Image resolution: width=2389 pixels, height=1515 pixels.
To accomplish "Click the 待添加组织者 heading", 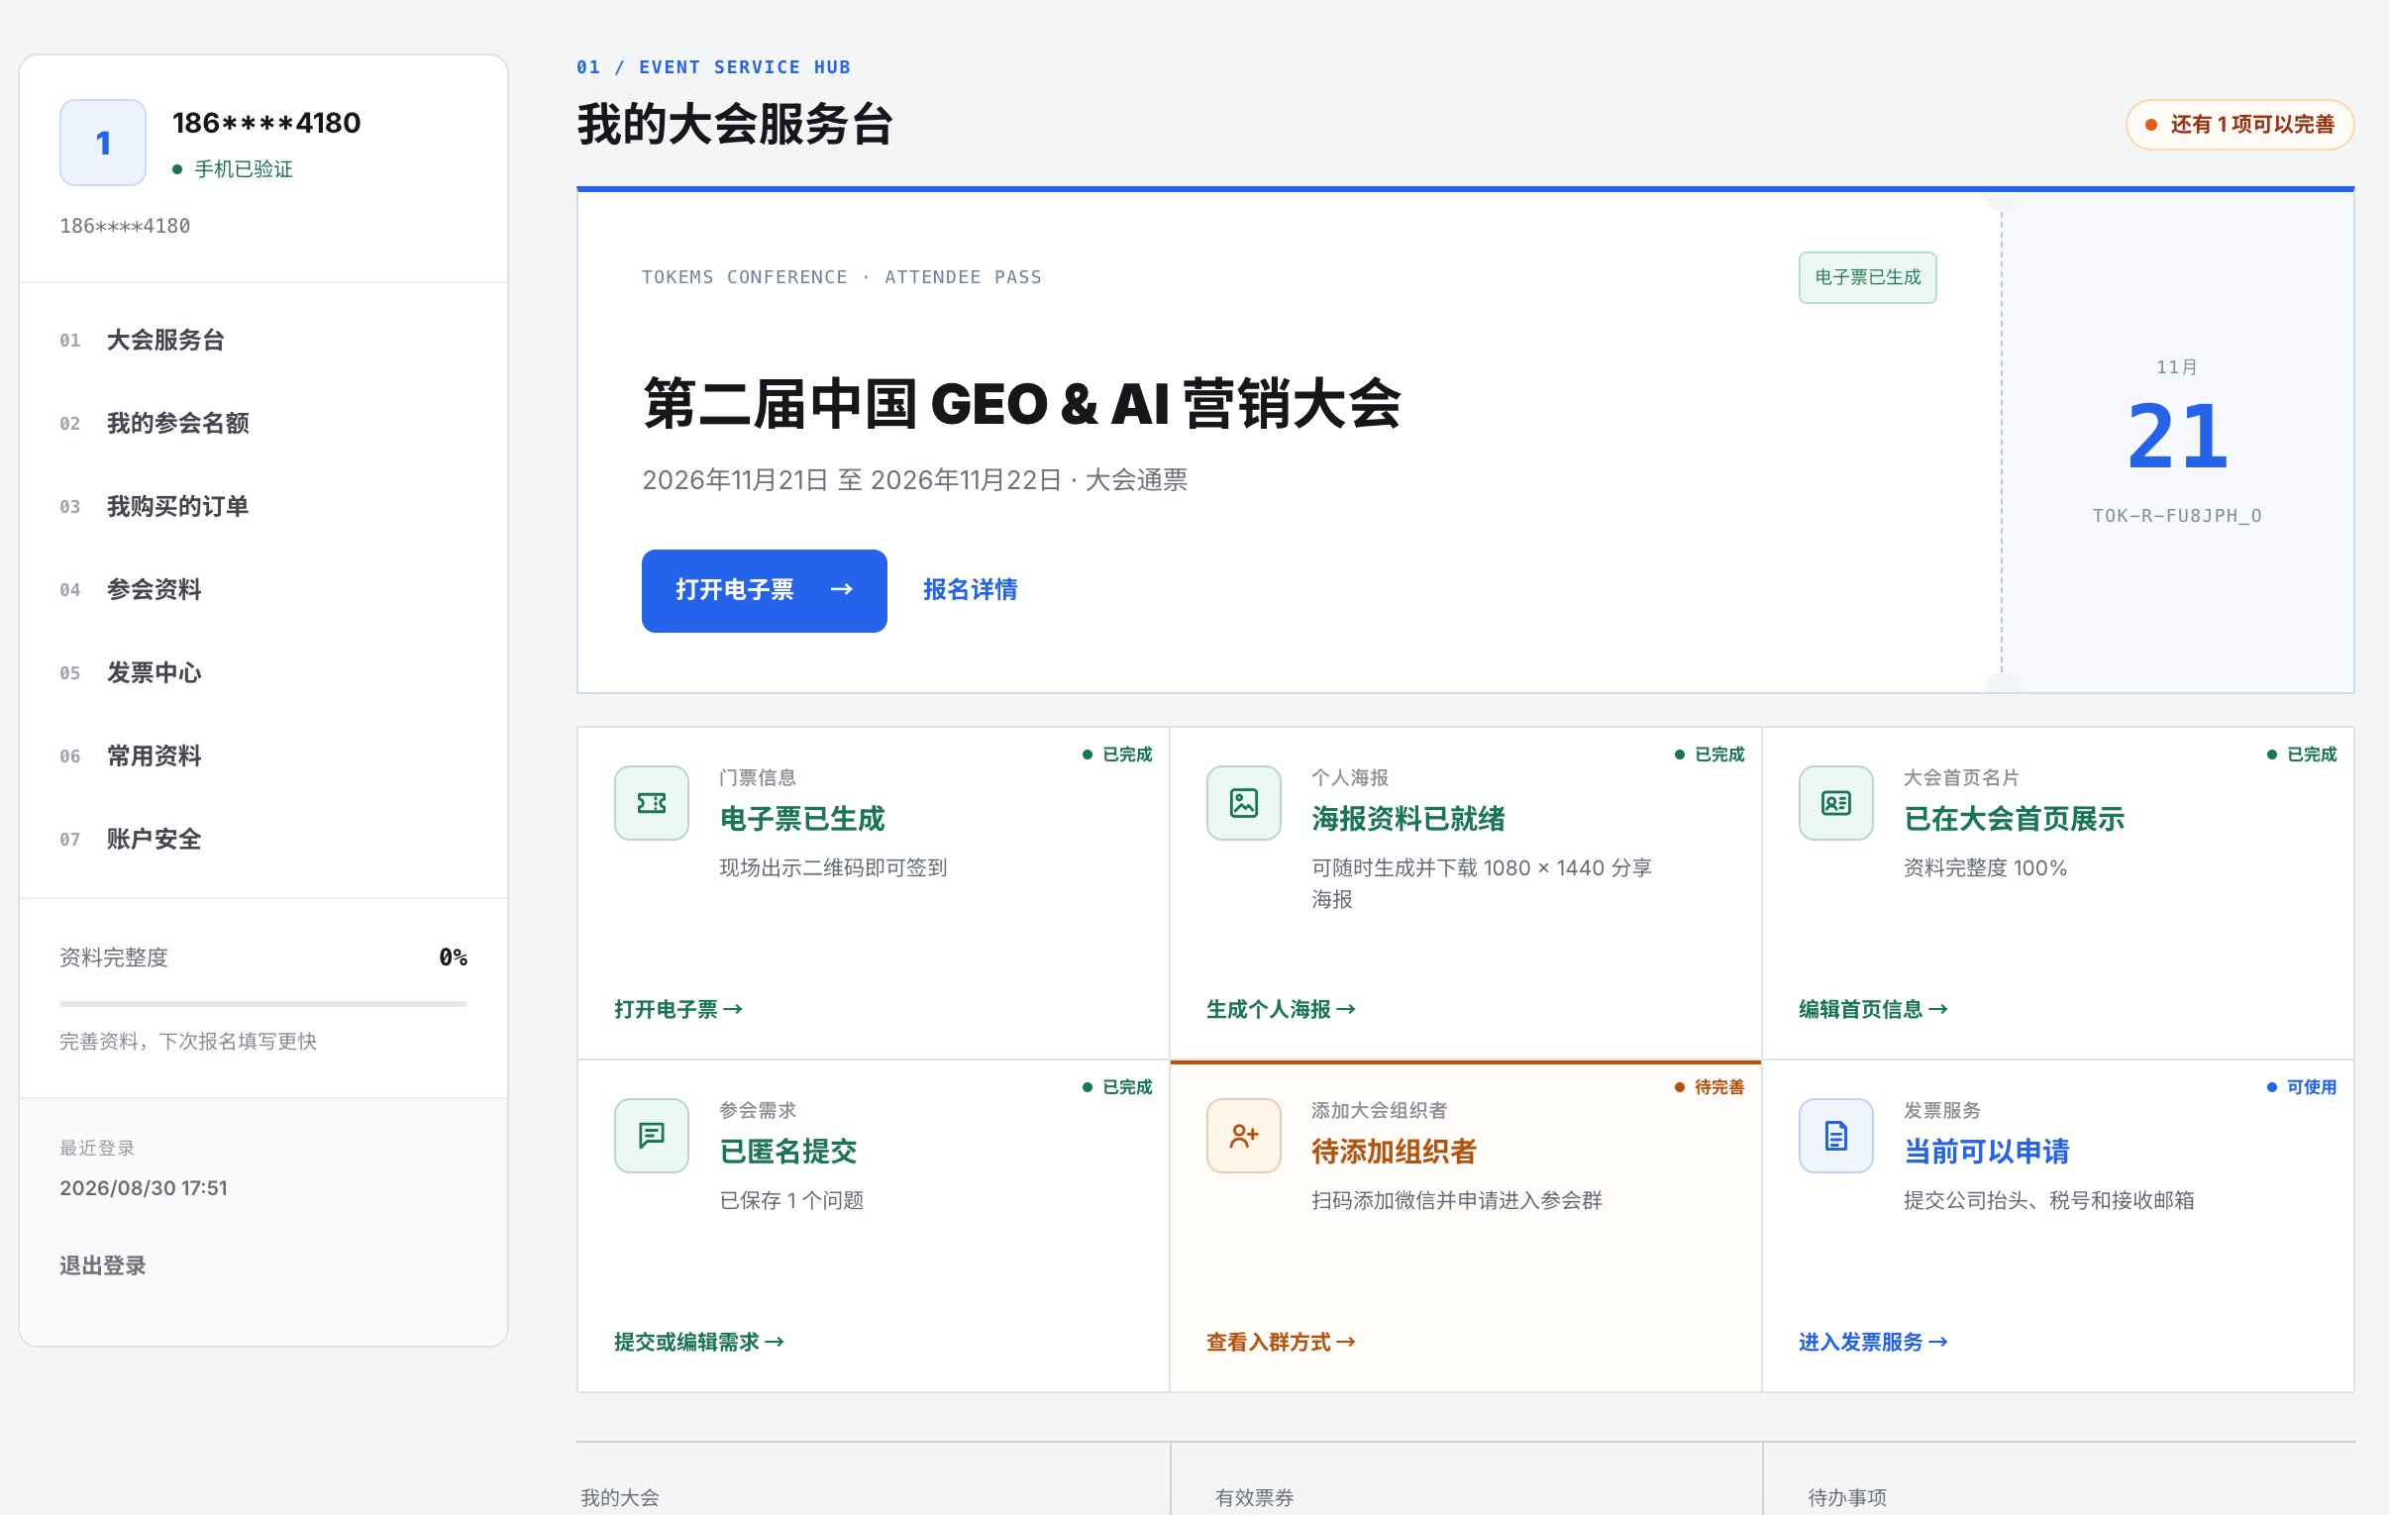I will click(1394, 1152).
